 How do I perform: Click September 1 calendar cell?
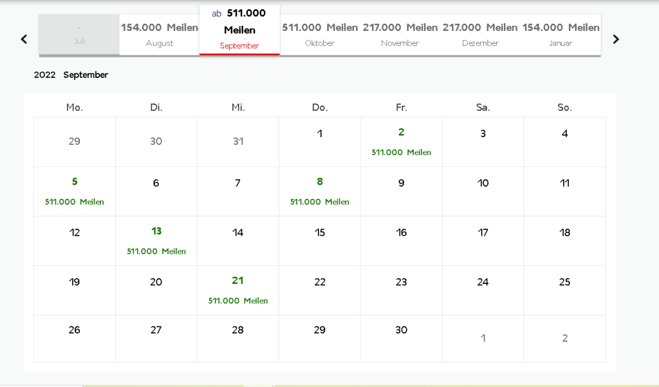tap(320, 142)
